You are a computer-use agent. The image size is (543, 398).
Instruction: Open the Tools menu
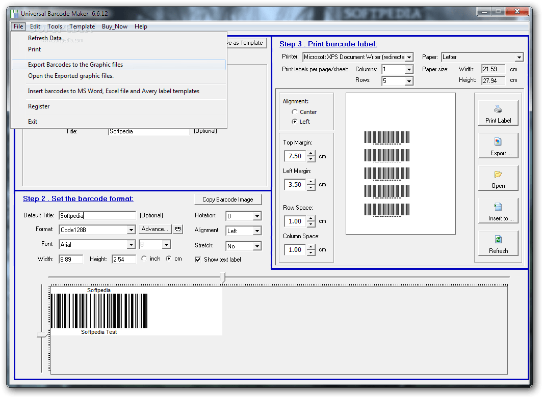55,26
